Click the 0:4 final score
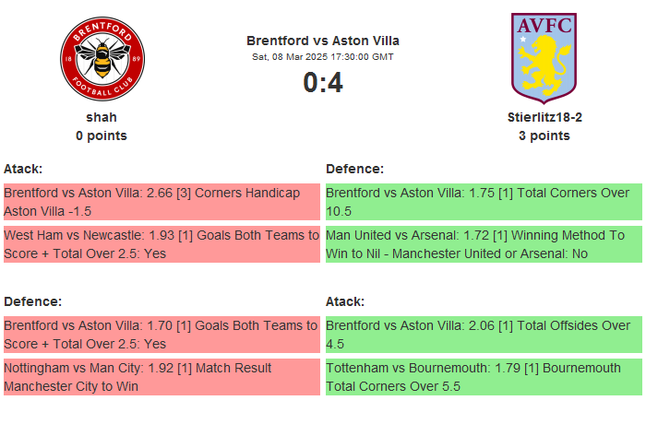The image size is (646, 424). [323, 83]
